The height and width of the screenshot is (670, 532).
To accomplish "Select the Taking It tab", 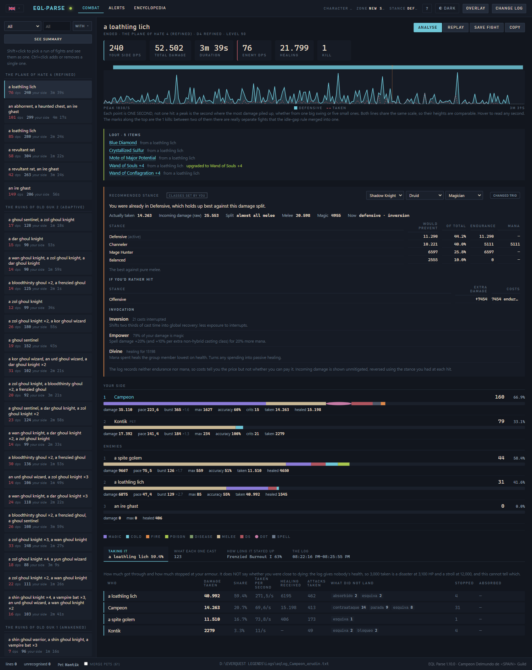I will tap(136, 554).
